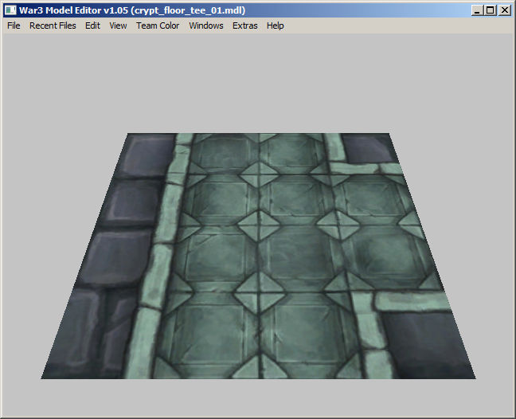Viewport: 516px width, 419px height.
Task: Maximize the War3 Model Editor window
Action: [491, 10]
